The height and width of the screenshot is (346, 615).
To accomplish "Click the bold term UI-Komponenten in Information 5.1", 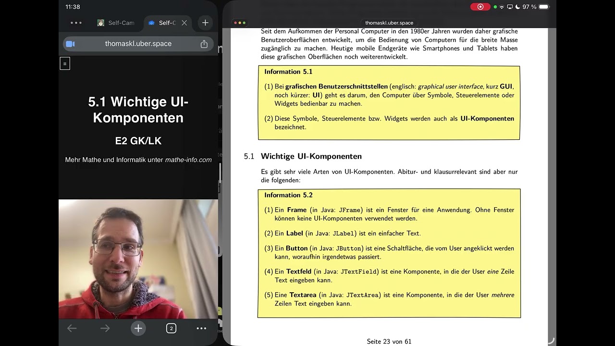I will point(487,119).
